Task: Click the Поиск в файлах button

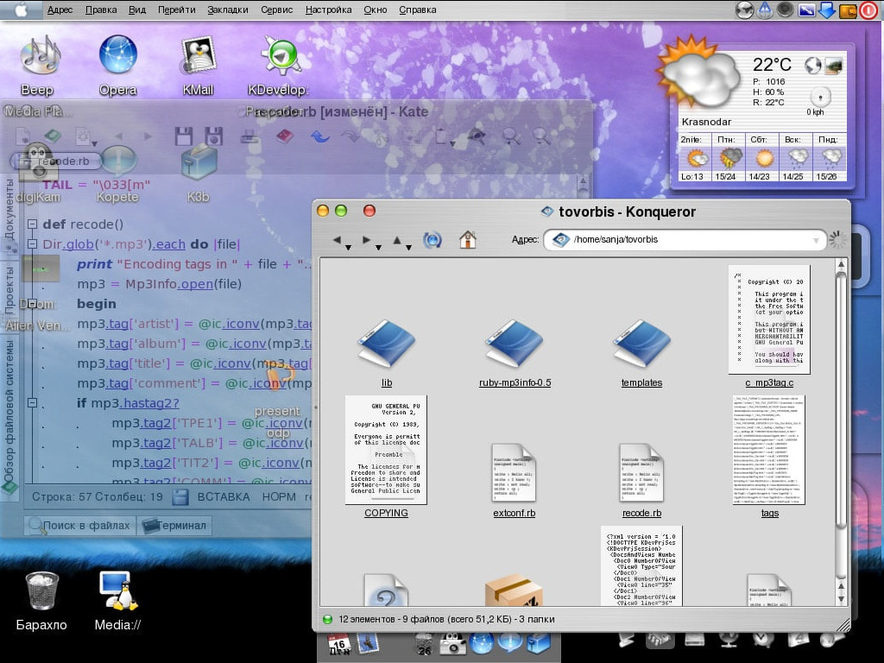Action: [79, 525]
